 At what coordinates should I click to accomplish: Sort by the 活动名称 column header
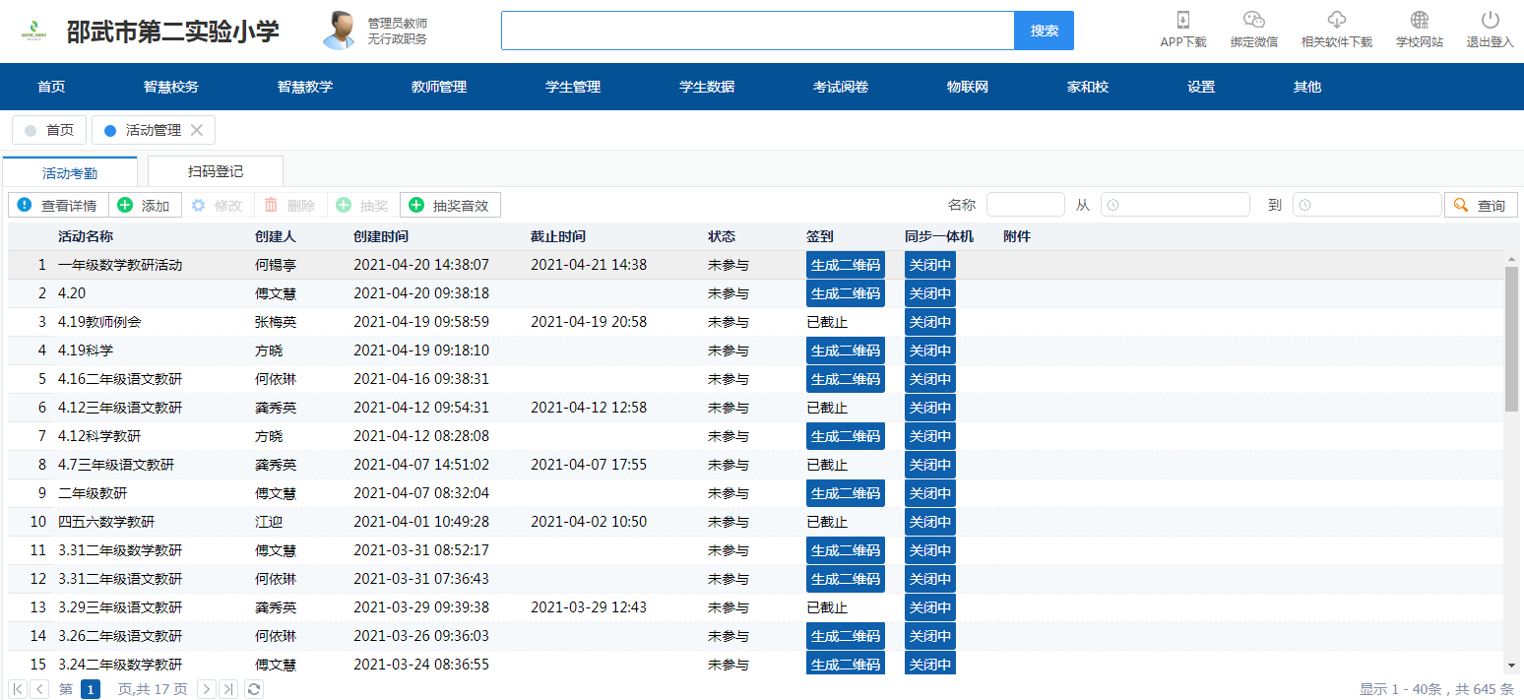tap(86, 236)
